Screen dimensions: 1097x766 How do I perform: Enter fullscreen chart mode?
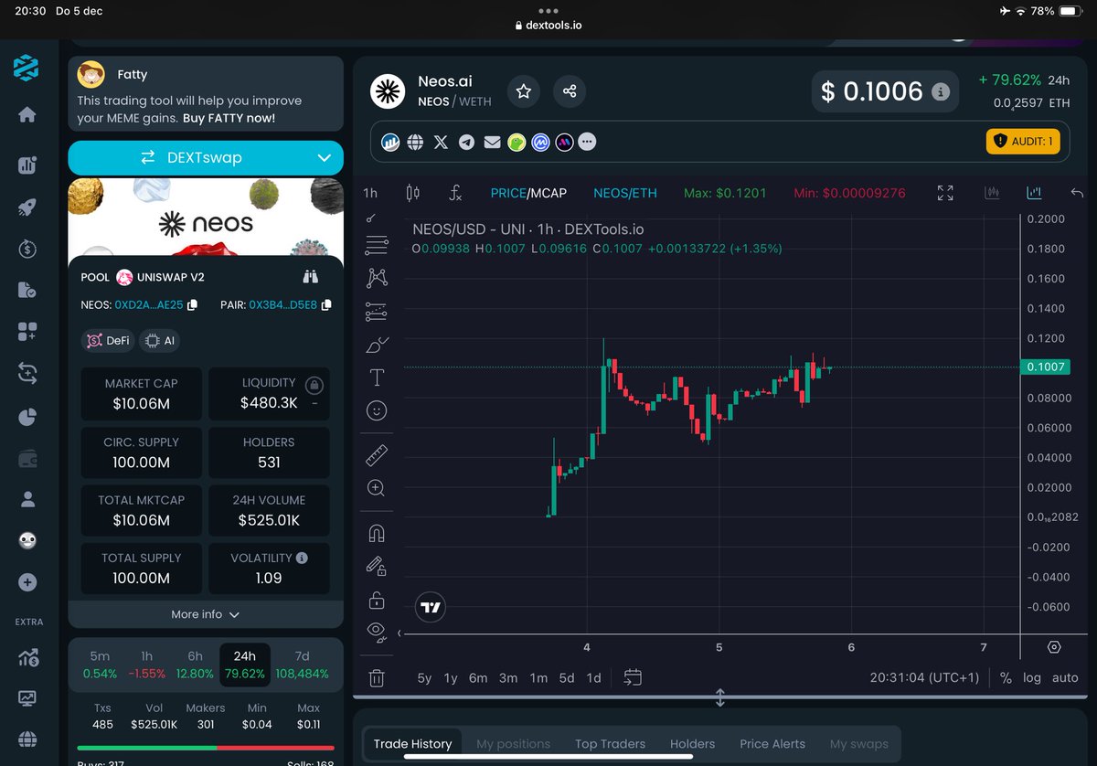click(945, 193)
